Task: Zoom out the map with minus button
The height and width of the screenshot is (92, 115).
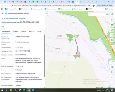Action: 112,82
